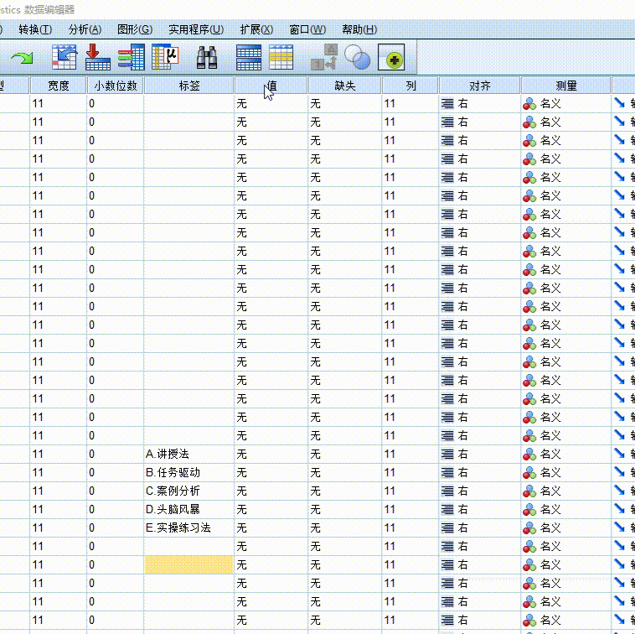Open alignment cell 右 in the first row

479,104
